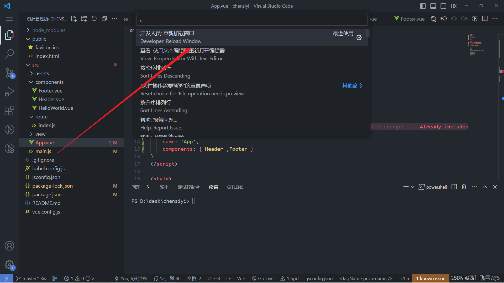Click the 其他命令 link in the palette

click(352, 85)
